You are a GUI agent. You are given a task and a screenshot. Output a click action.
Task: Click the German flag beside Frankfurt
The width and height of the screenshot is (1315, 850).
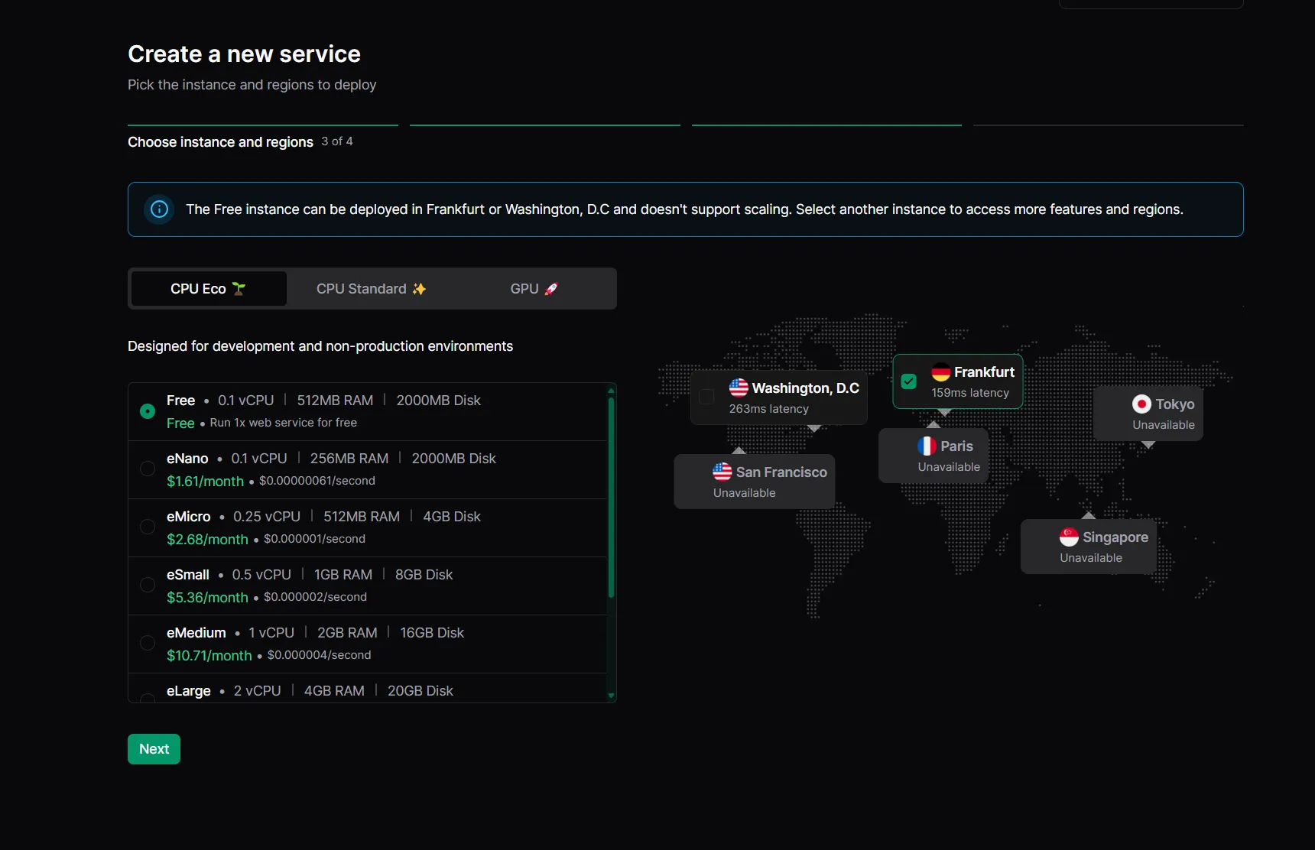941,371
